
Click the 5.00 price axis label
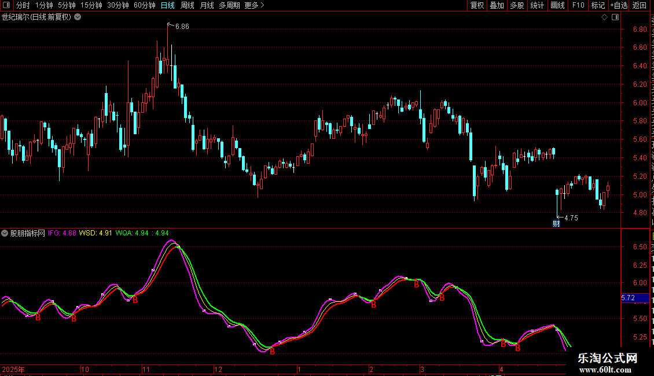click(x=640, y=195)
